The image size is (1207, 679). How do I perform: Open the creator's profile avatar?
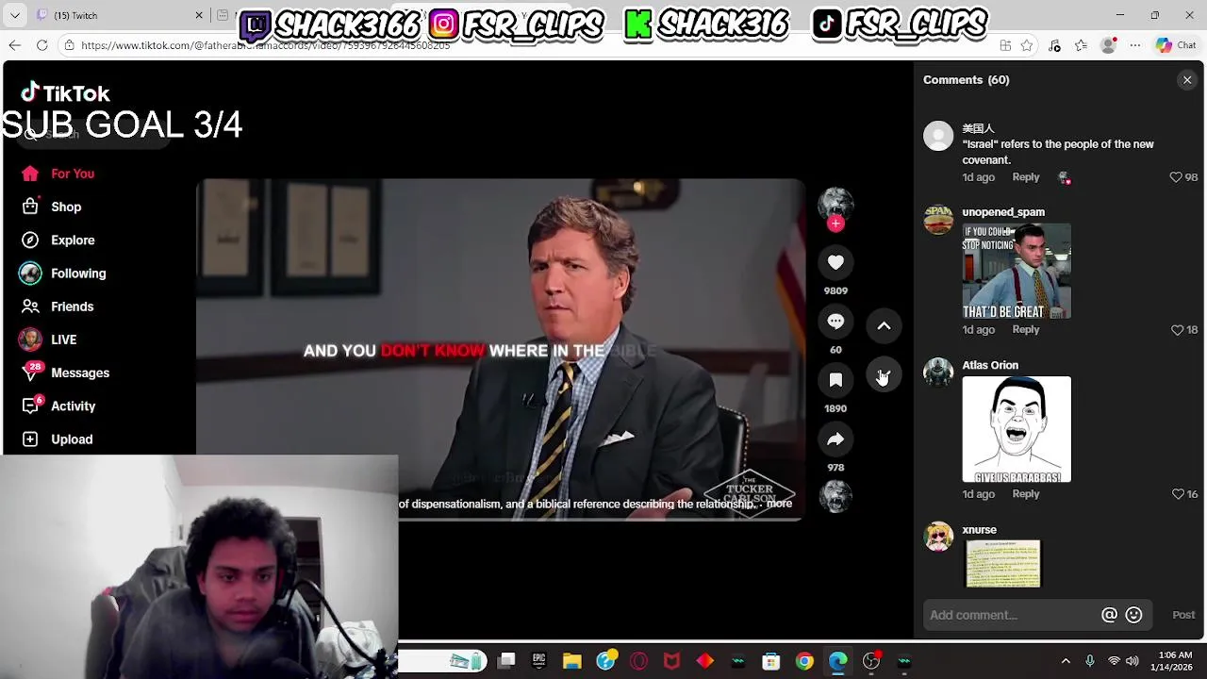(x=835, y=203)
